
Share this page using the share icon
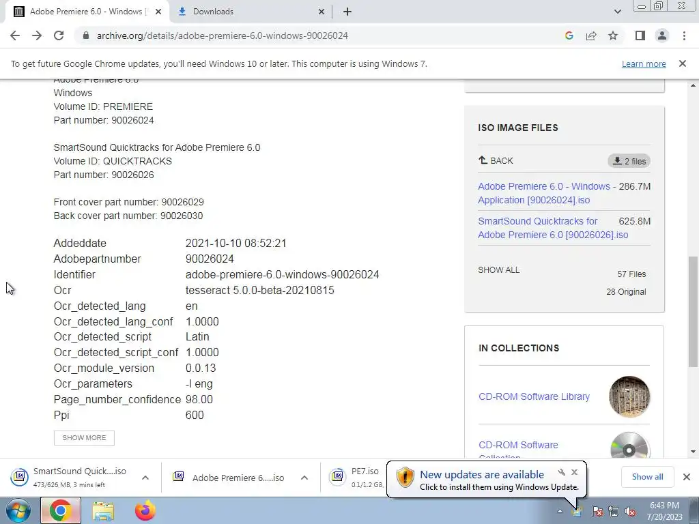(x=591, y=35)
